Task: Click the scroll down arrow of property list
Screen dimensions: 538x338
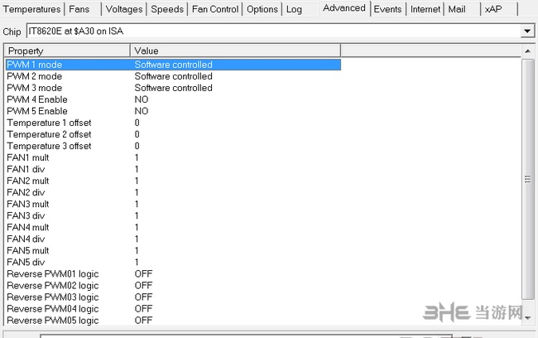Action: [x=528, y=318]
